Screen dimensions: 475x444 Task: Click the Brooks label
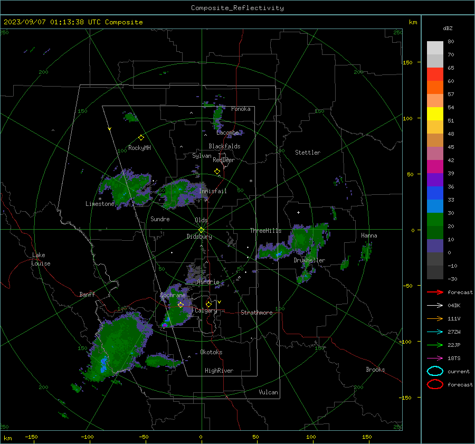point(375,370)
